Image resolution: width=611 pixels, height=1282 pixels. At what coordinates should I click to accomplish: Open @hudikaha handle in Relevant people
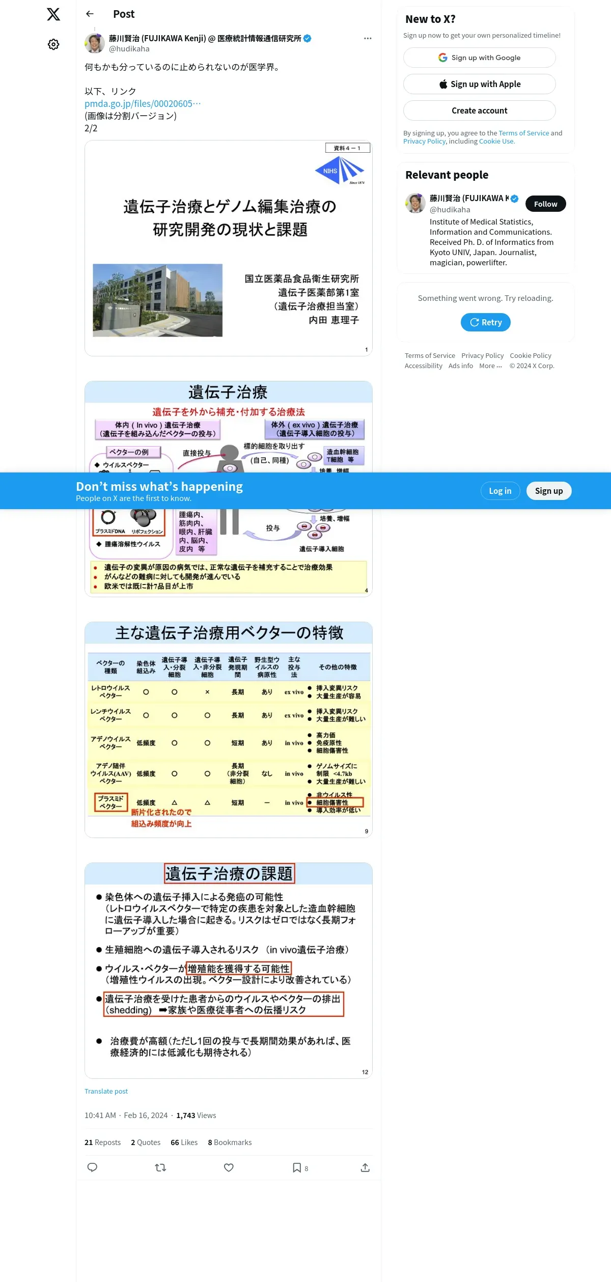click(x=450, y=210)
